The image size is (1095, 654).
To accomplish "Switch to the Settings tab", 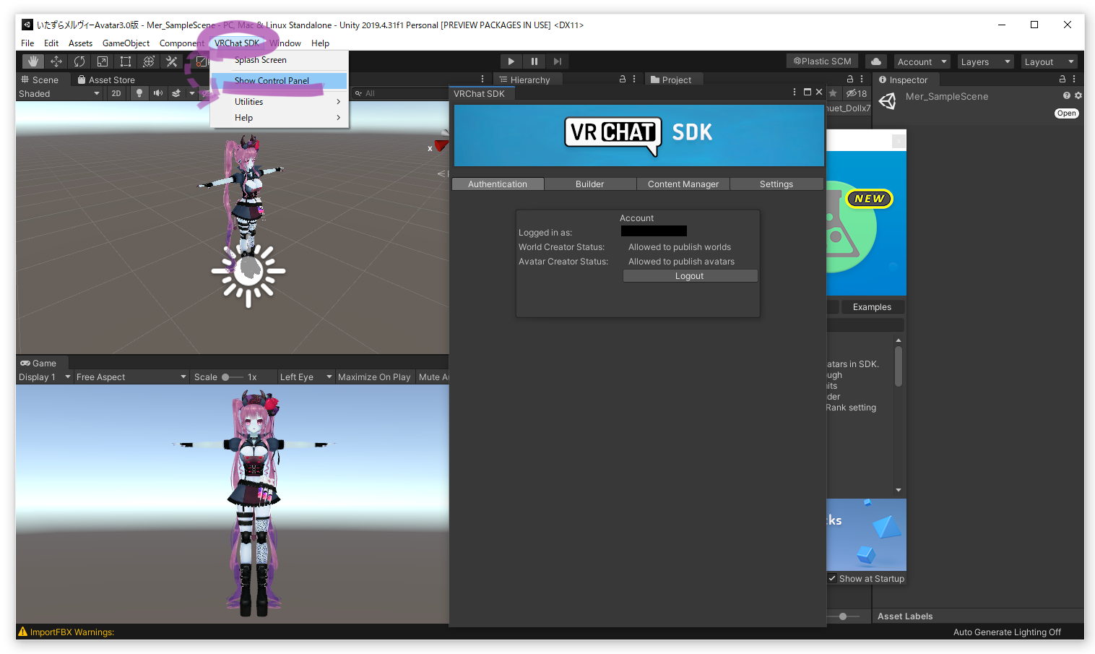I will 776,184.
